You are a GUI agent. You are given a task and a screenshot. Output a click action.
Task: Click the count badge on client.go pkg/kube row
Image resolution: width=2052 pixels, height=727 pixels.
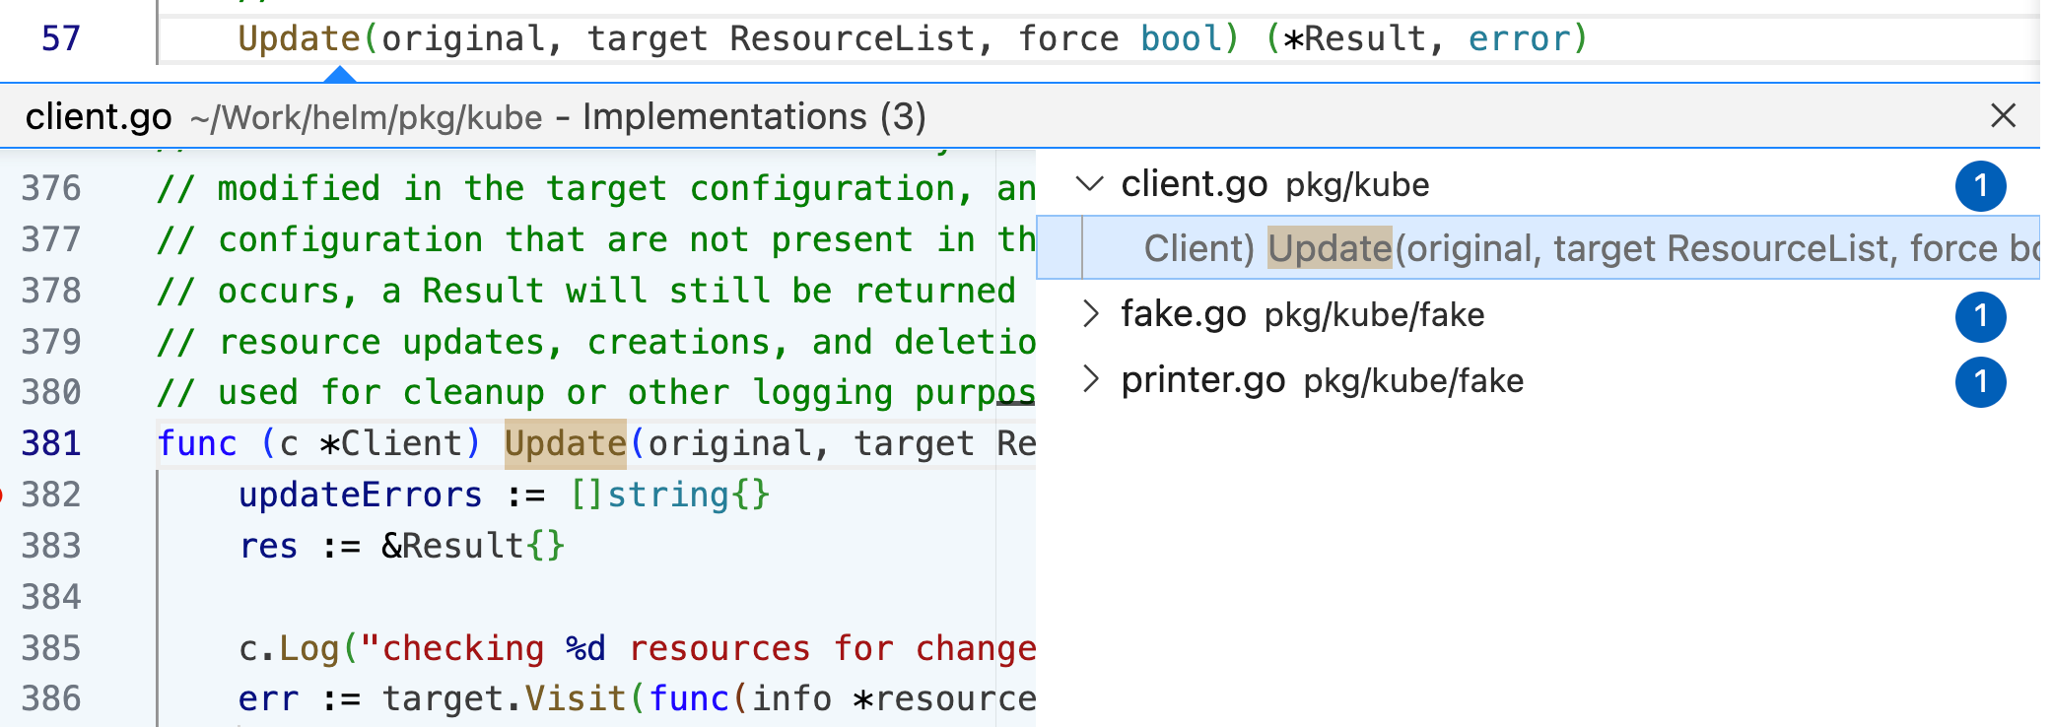[1980, 186]
